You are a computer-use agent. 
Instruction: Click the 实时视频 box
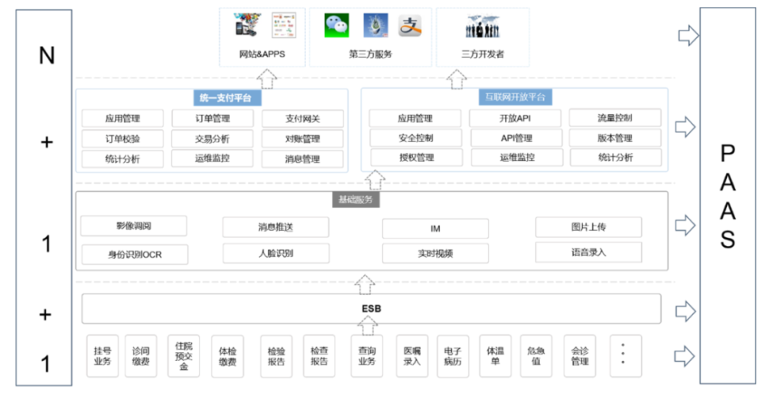435,254
